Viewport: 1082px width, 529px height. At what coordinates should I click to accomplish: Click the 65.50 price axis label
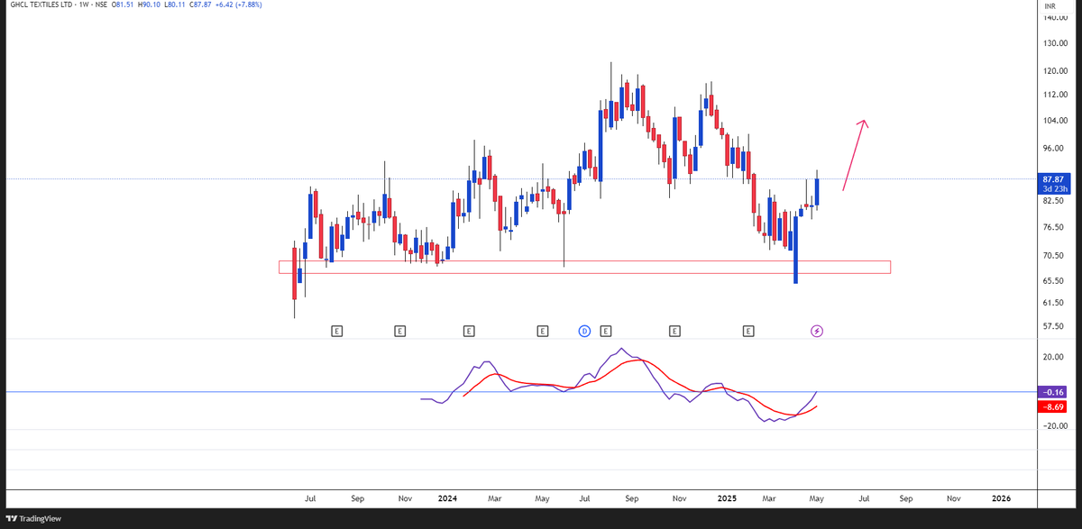(x=1053, y=280)
